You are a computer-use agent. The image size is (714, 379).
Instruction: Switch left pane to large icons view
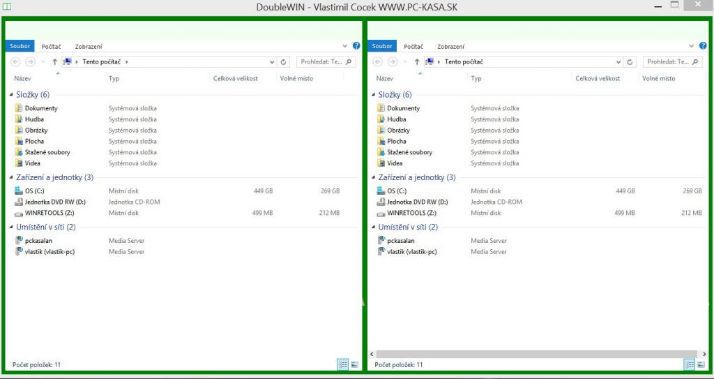pyautogui.click(x=354, y=364)
